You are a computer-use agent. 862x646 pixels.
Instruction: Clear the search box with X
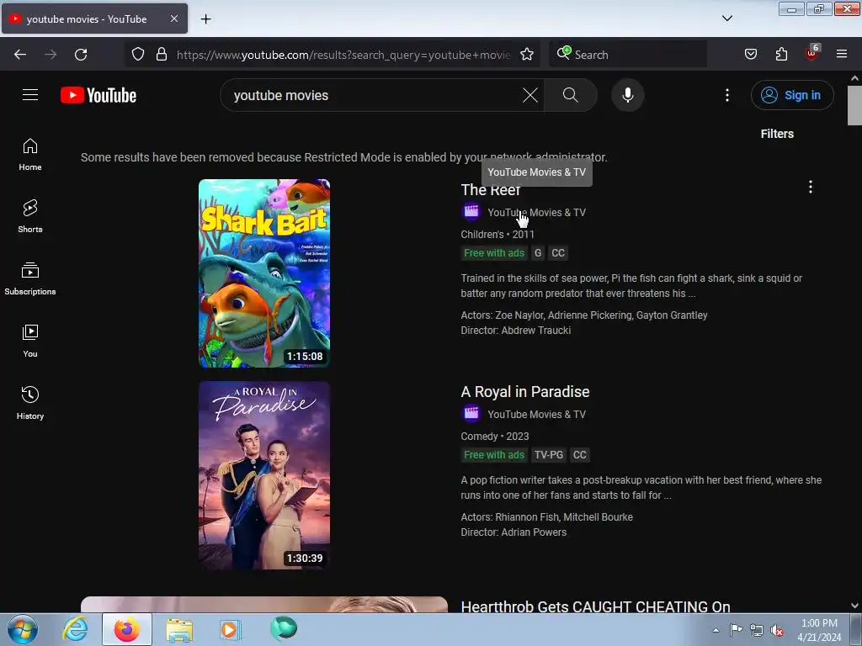pyautogui.click(x=530, y=95)
